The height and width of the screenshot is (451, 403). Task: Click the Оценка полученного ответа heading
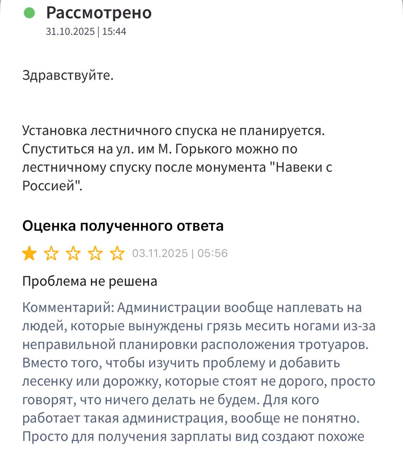point(123,226)
